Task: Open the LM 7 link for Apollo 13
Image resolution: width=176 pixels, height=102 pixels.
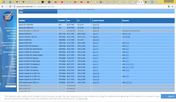Action: (127, 58)
